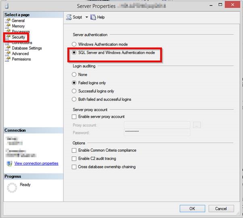Enable C2 audit tracing
The width and height of the screenshot is (243, 218).
coord(74,159)
